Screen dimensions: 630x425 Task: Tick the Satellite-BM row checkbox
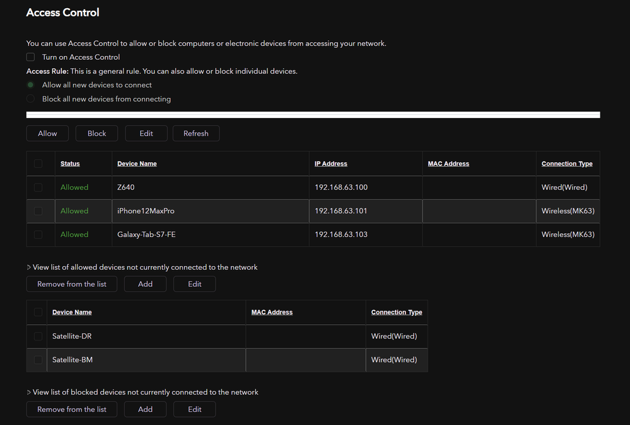[38, 360]
